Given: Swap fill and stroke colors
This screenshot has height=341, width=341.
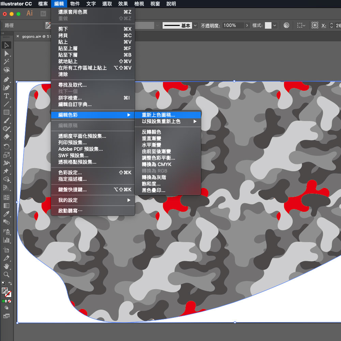Looking at the screenshot, I should tap(10, 283).
